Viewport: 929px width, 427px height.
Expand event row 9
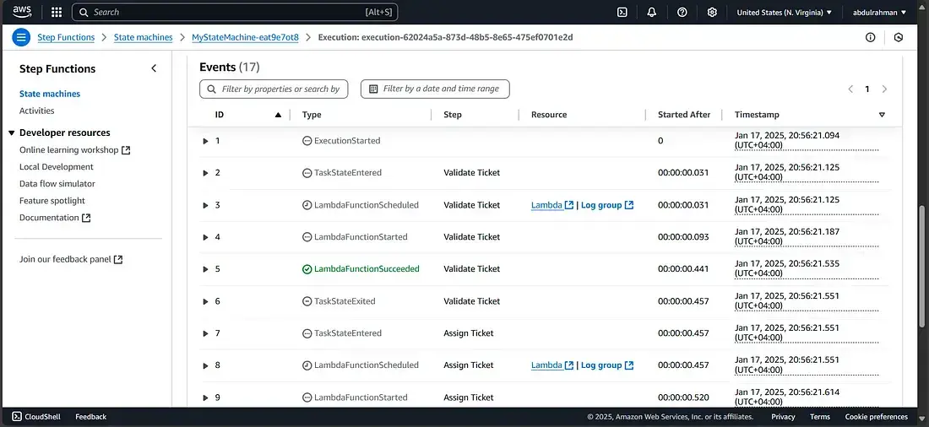205,398
